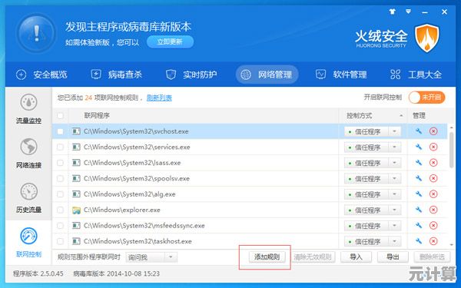461x288 pixels.
Task: Click the list scroll-down arrow
Action: [452, 245]
